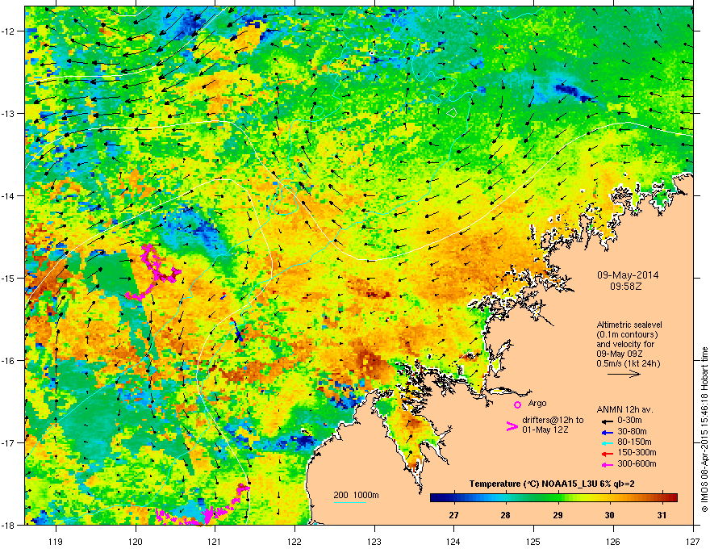This screenshot has height=549, width=710.
Task: Click the 'drifters@12h to' legend text
Action: click(553, 421)
